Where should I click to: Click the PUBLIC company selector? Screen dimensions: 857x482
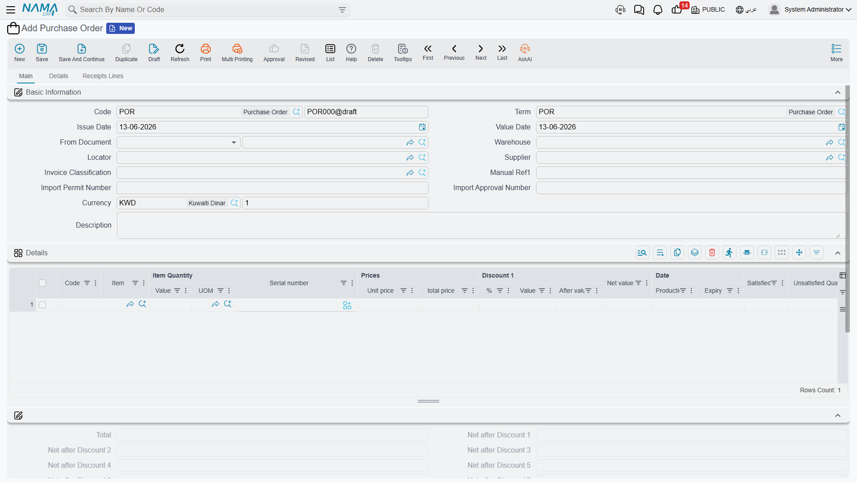tap(708, 10)
